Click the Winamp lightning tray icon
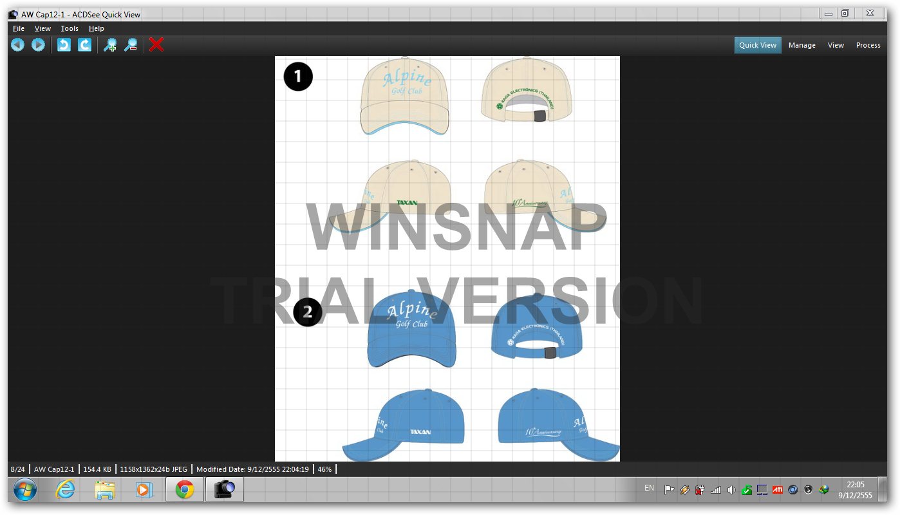900x515 pixels. point(685,490)
